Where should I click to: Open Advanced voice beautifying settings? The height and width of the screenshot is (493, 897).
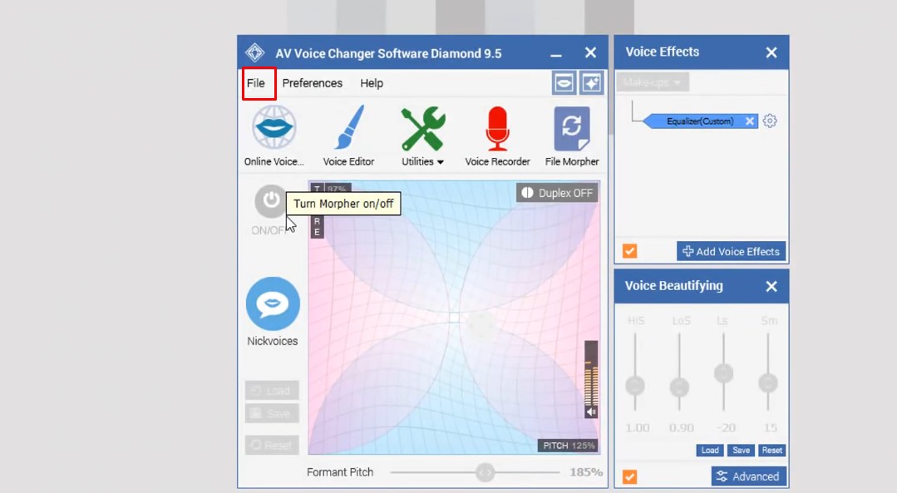747,476
